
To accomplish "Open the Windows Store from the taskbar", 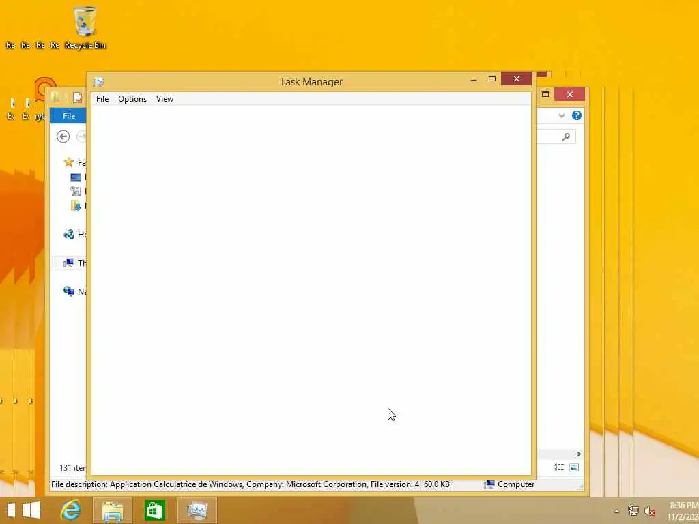I will click(x=155, y=510).
